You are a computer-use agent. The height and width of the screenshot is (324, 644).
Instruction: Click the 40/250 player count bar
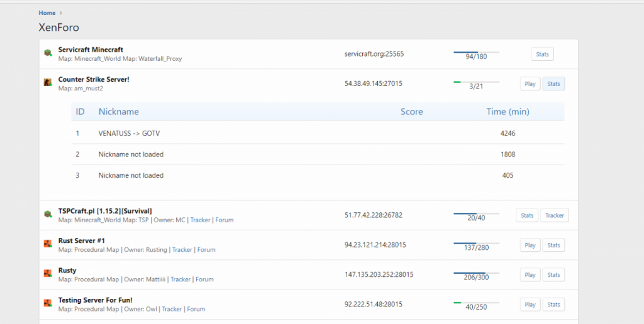(477, 306)
